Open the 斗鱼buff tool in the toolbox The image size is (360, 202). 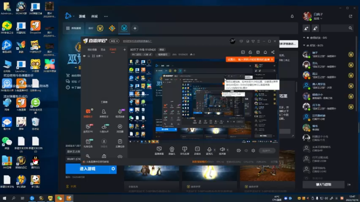point(104,128)
